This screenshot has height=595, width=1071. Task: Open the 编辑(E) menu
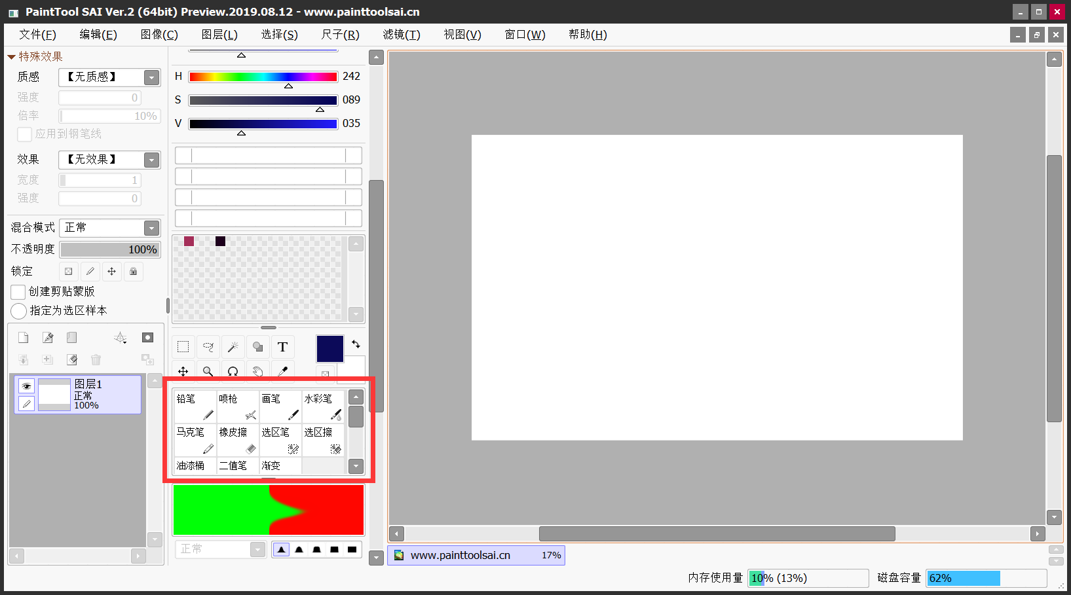(x=98, y=35)
